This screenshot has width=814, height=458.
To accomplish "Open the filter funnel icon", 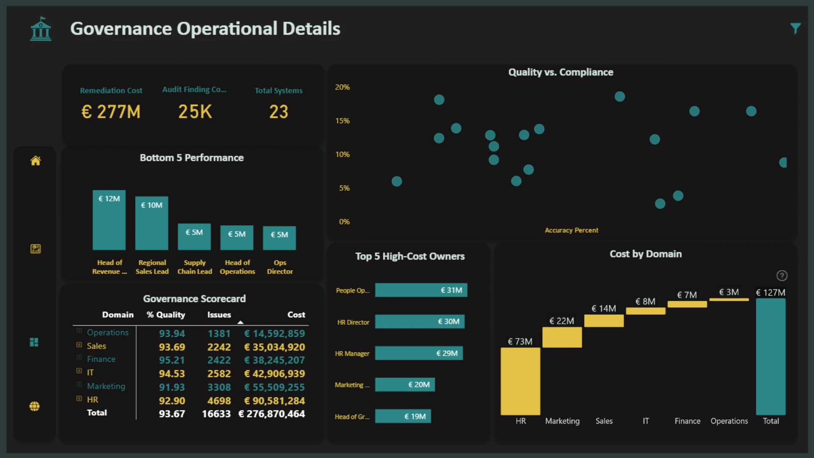I will tap(795, 28).
